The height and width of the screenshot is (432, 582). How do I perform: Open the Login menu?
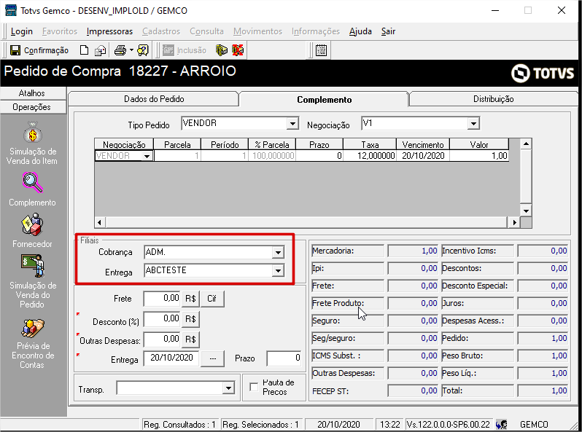point(22,31)
